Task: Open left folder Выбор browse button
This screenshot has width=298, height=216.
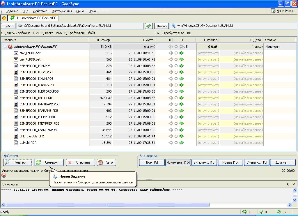Action: pos(8,26)
